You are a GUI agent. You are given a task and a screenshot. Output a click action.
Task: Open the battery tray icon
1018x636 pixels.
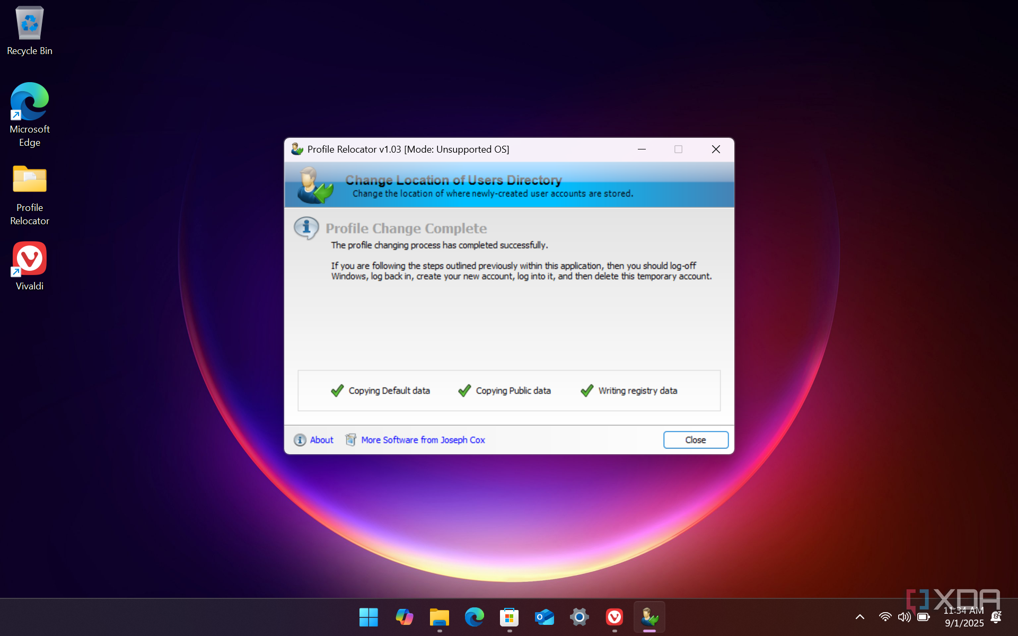(924, 617)
